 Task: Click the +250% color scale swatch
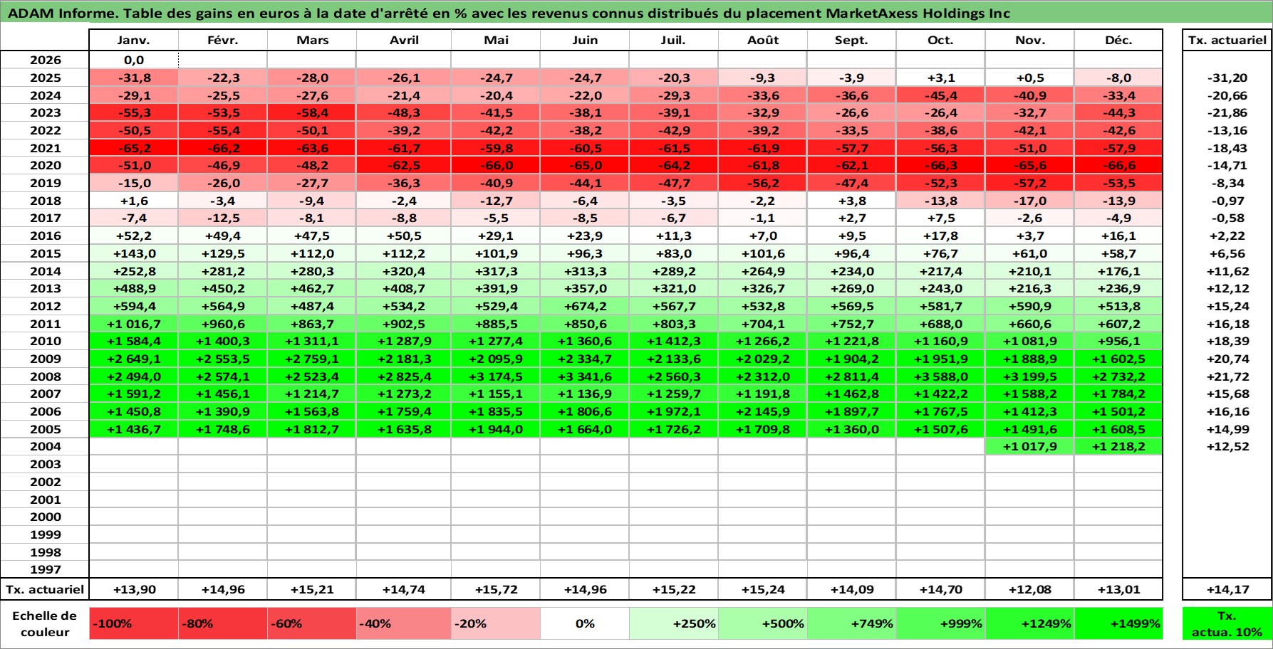674,623
